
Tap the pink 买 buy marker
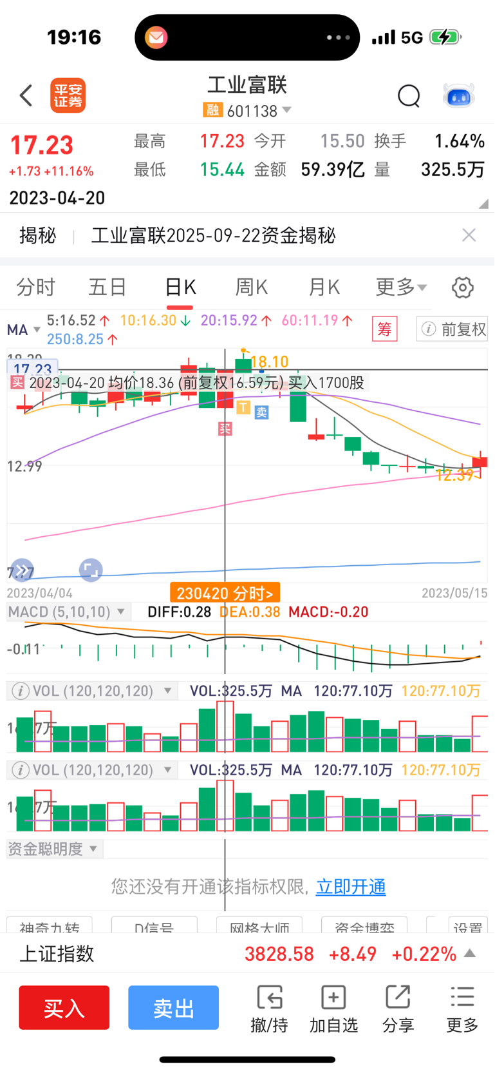tap(225, 429)
